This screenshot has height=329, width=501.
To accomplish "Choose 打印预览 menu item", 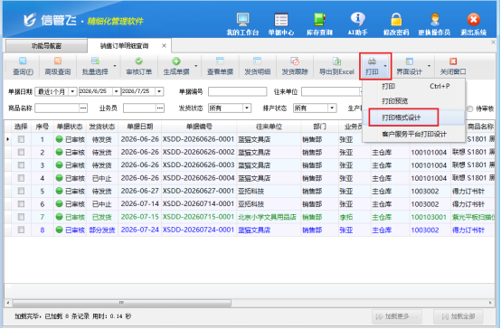I will (x=413, y=101).
